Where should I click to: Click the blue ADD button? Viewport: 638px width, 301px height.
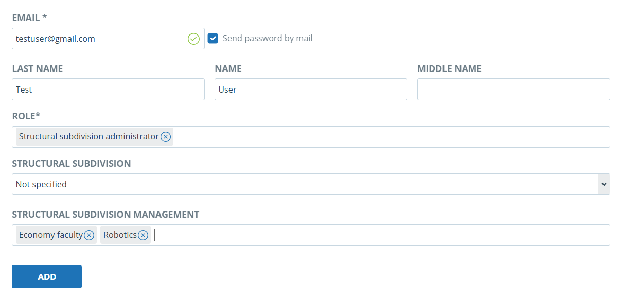[47, 277]
